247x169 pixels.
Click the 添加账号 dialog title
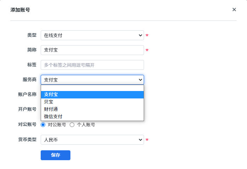click(20, 10)
